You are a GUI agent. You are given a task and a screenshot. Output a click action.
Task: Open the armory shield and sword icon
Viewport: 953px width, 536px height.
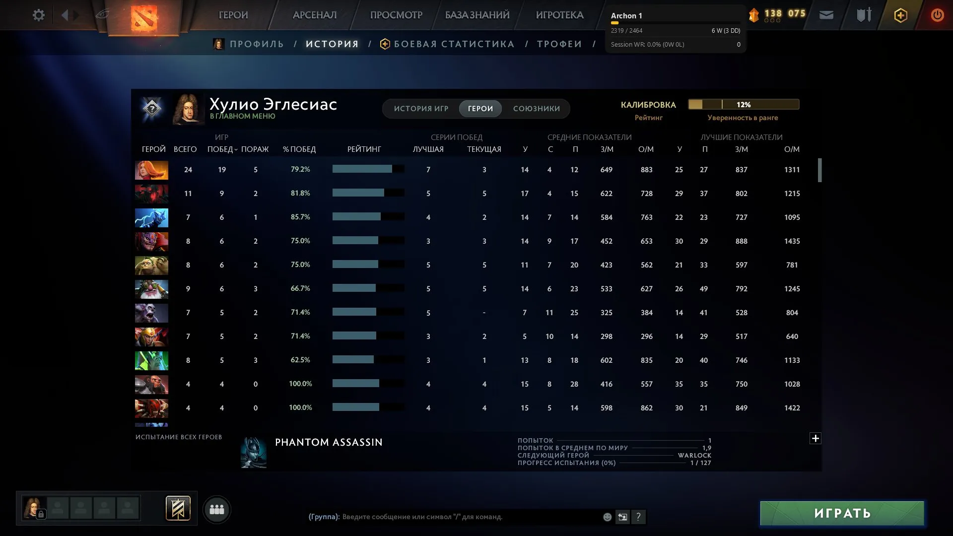click(864, 15)
